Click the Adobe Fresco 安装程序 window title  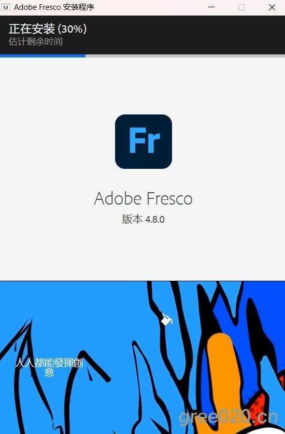54,7
